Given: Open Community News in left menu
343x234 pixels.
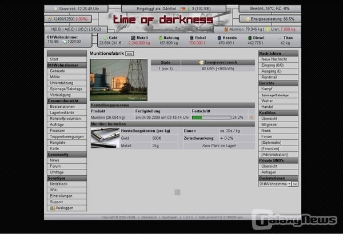Looking at the screenshot, I should point(67,160).
